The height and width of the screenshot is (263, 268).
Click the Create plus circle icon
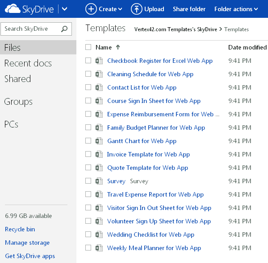91,9
